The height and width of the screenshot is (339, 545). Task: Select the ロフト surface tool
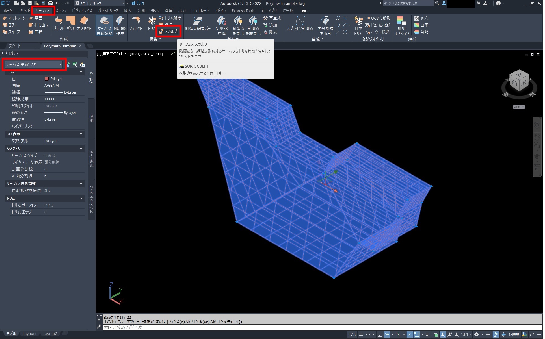point(10,25)
